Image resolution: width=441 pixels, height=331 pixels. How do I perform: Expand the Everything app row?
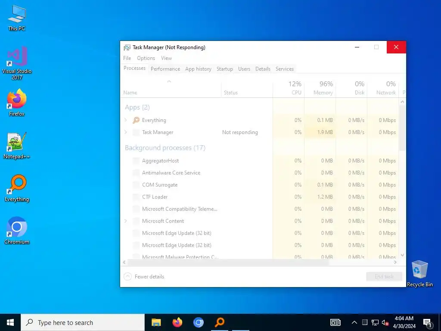point(126,120)
